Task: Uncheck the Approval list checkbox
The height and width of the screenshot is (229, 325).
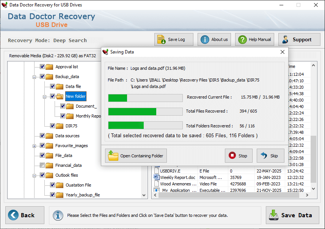Action: pyautogui.click(x=42, y=66)
